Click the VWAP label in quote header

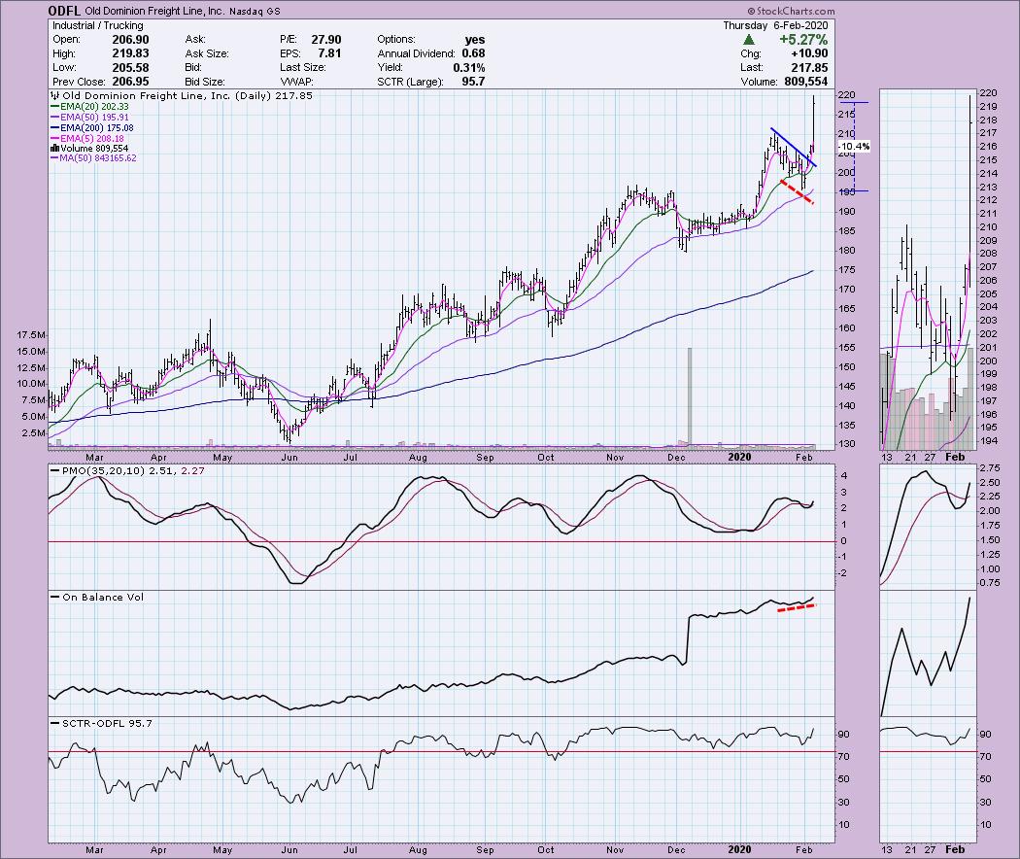point(296,82)
